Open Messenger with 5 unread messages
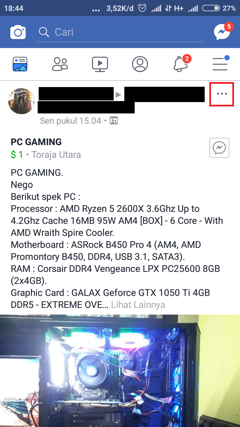 point(223,31)
